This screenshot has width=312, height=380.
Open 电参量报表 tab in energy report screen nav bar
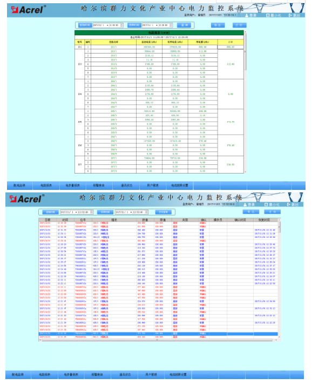tap(73, 185)
